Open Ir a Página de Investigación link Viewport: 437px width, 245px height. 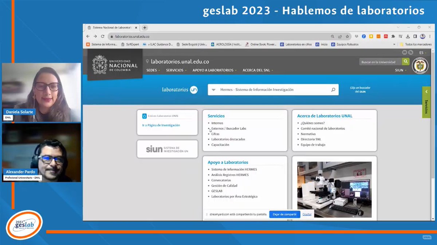coord(161,125)
